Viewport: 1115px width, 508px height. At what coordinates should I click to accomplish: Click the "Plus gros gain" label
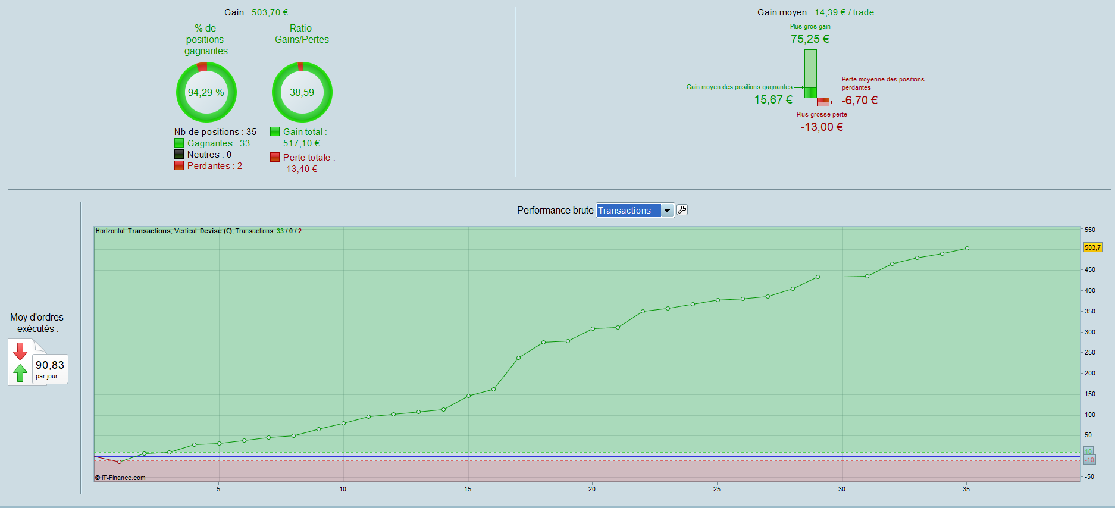pyautogui.click(x=810, y=26)
